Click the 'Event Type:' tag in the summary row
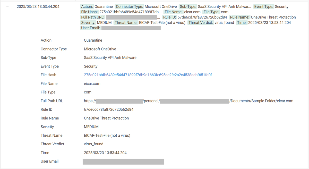The width and height of the screenshot is (309, 169). pos(263,7)
